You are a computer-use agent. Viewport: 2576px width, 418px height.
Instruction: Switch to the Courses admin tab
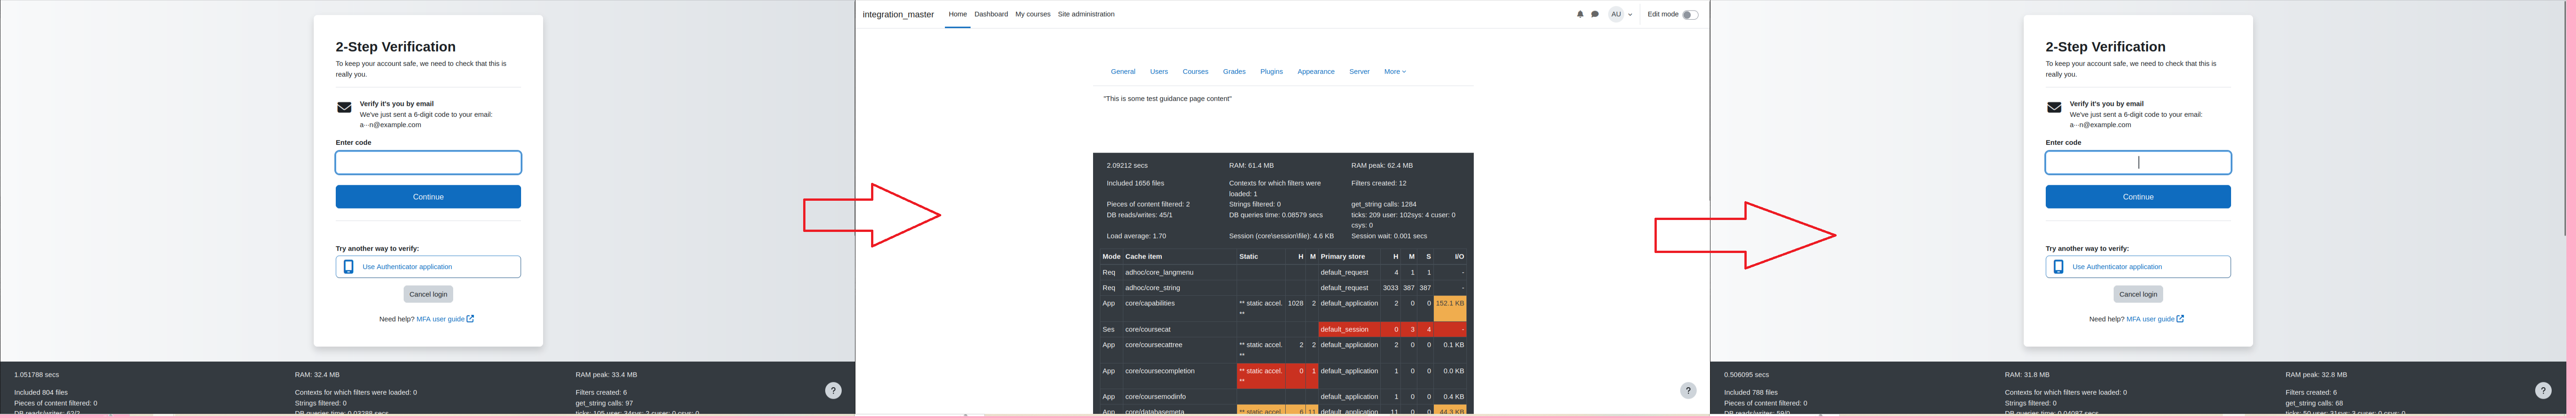(1195, 72)
